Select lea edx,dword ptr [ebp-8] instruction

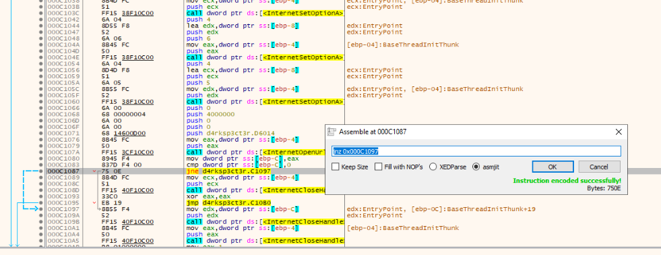[243, 26]
